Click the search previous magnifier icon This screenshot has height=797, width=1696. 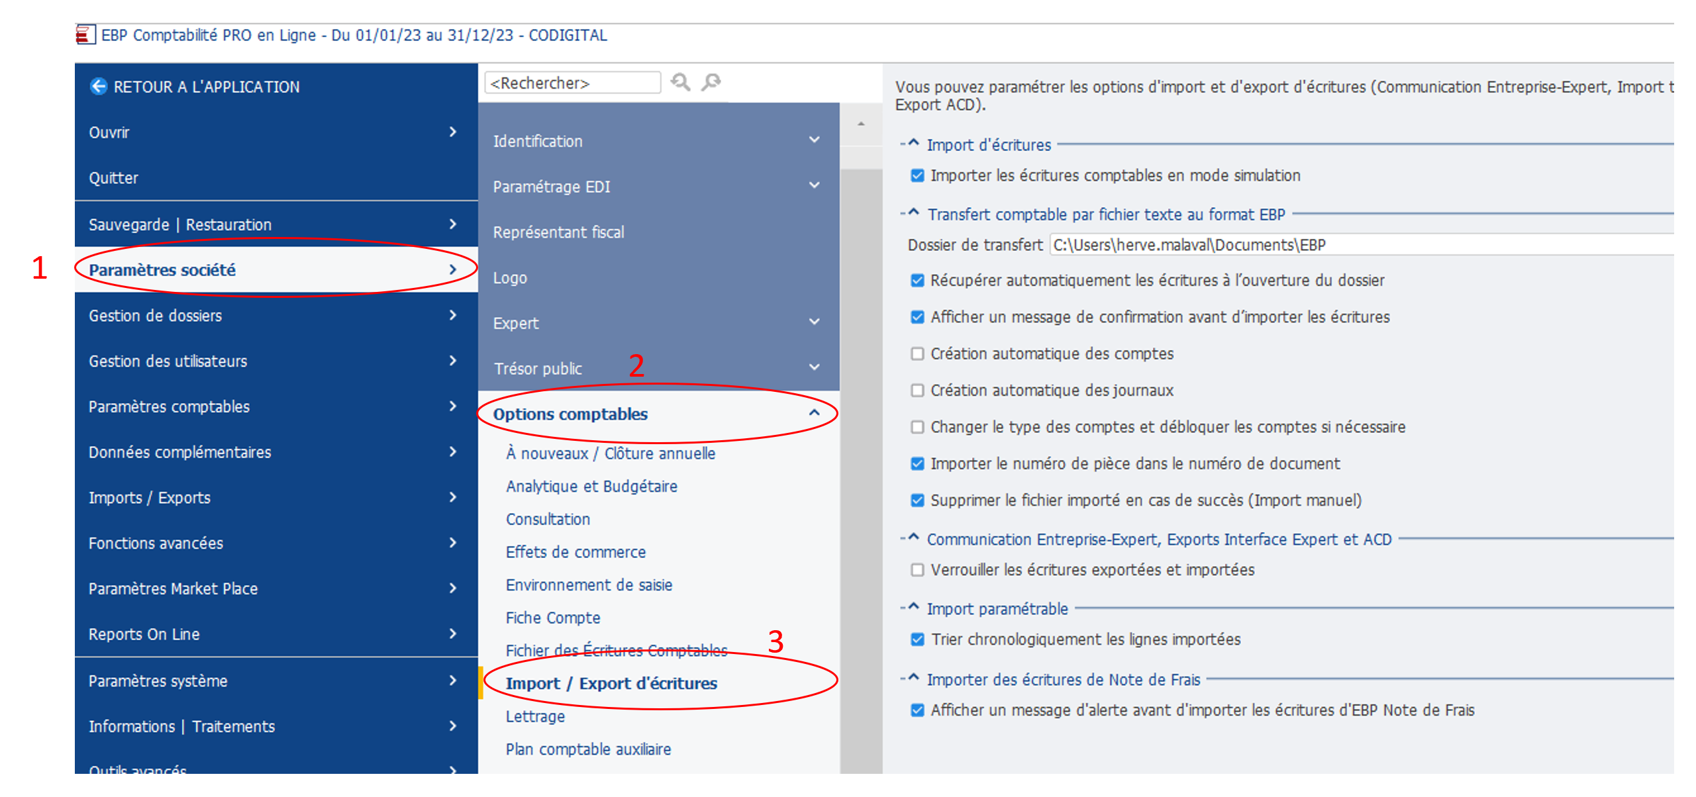[680, 83]
